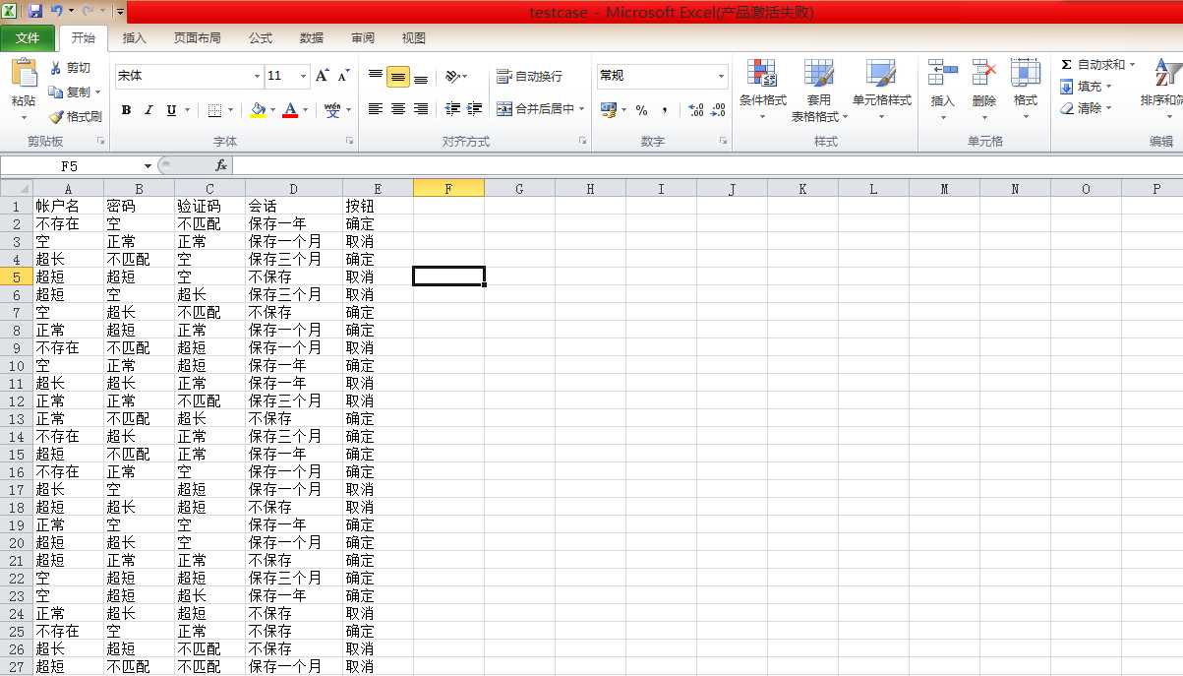Undo last action in quick access

[57, 12]
